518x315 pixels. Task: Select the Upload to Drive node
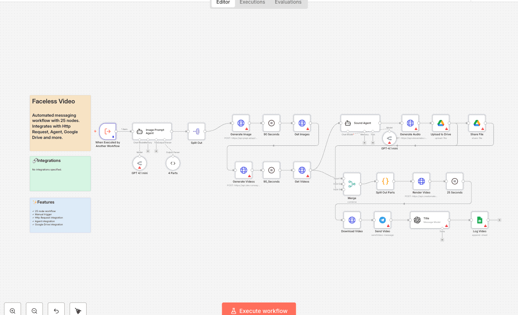click(x=441, y=123)
